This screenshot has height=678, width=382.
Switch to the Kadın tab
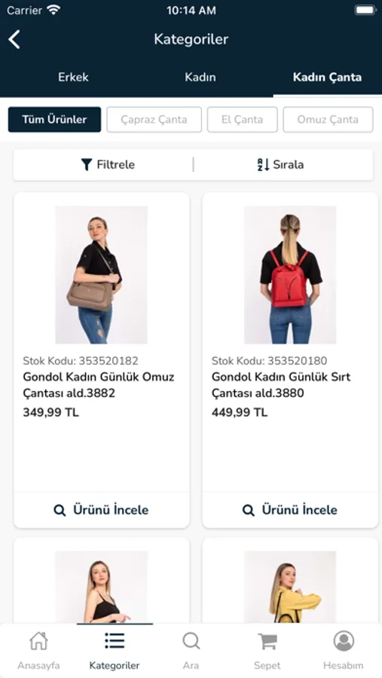tap(200, 78)
